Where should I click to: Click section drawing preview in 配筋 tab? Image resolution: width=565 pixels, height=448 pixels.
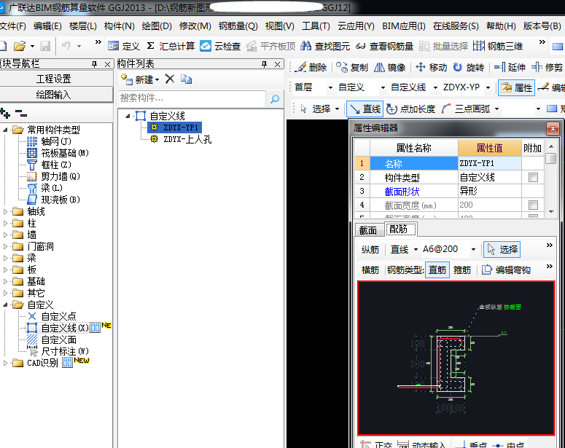[456, 358]
